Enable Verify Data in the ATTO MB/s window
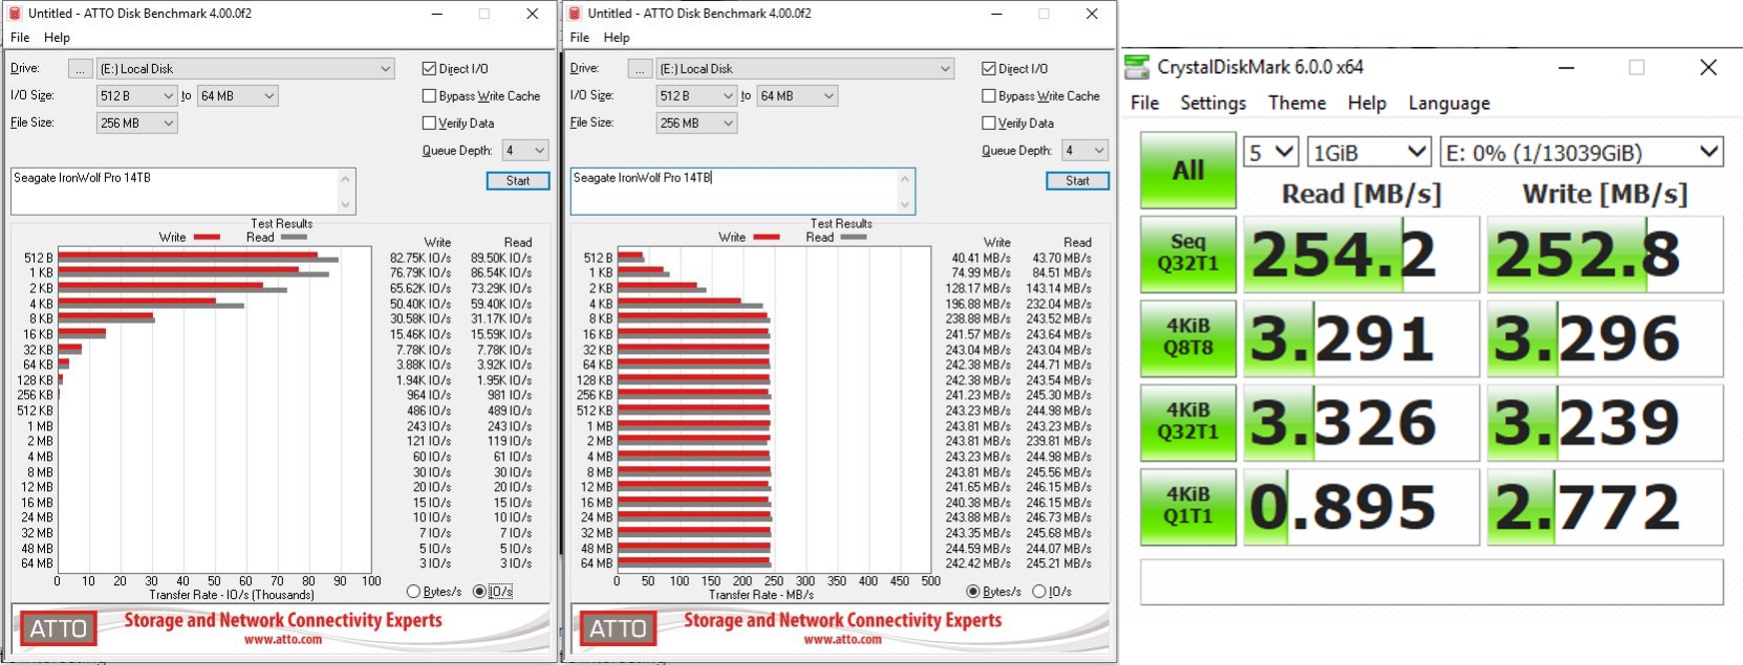This screenshot has height=665, width=1743. [x=988, y=123]
